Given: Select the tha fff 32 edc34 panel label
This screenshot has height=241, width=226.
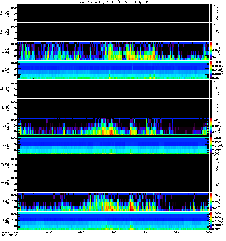Looking at the screenshot, I should (x=5, y=13).
